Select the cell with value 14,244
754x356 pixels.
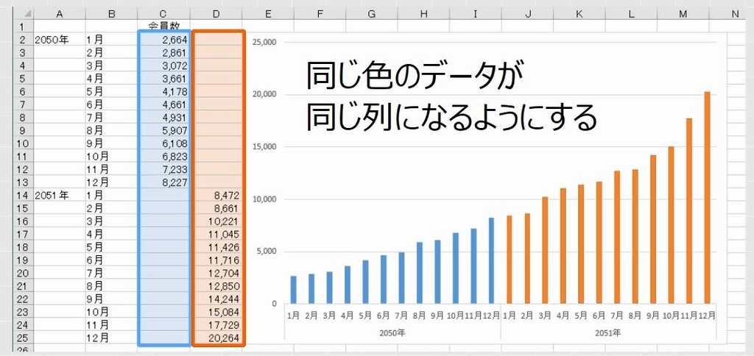(x=216, y=299)
